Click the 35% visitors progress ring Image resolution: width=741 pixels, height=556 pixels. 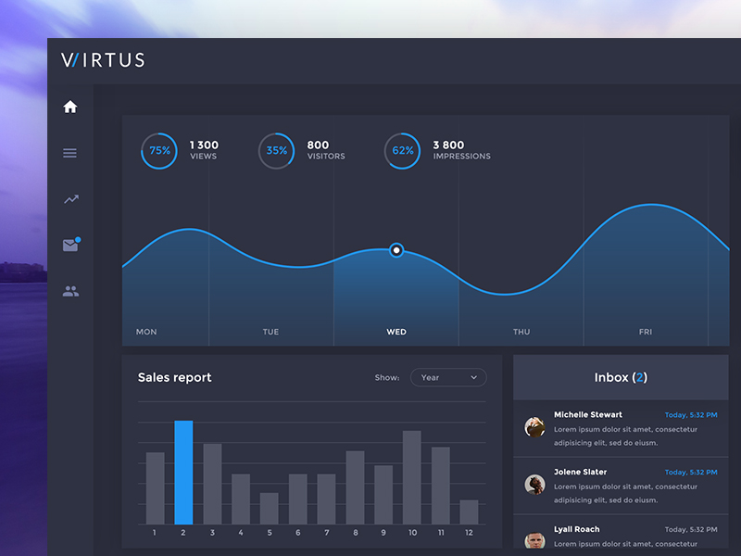[x=276, y=151]
